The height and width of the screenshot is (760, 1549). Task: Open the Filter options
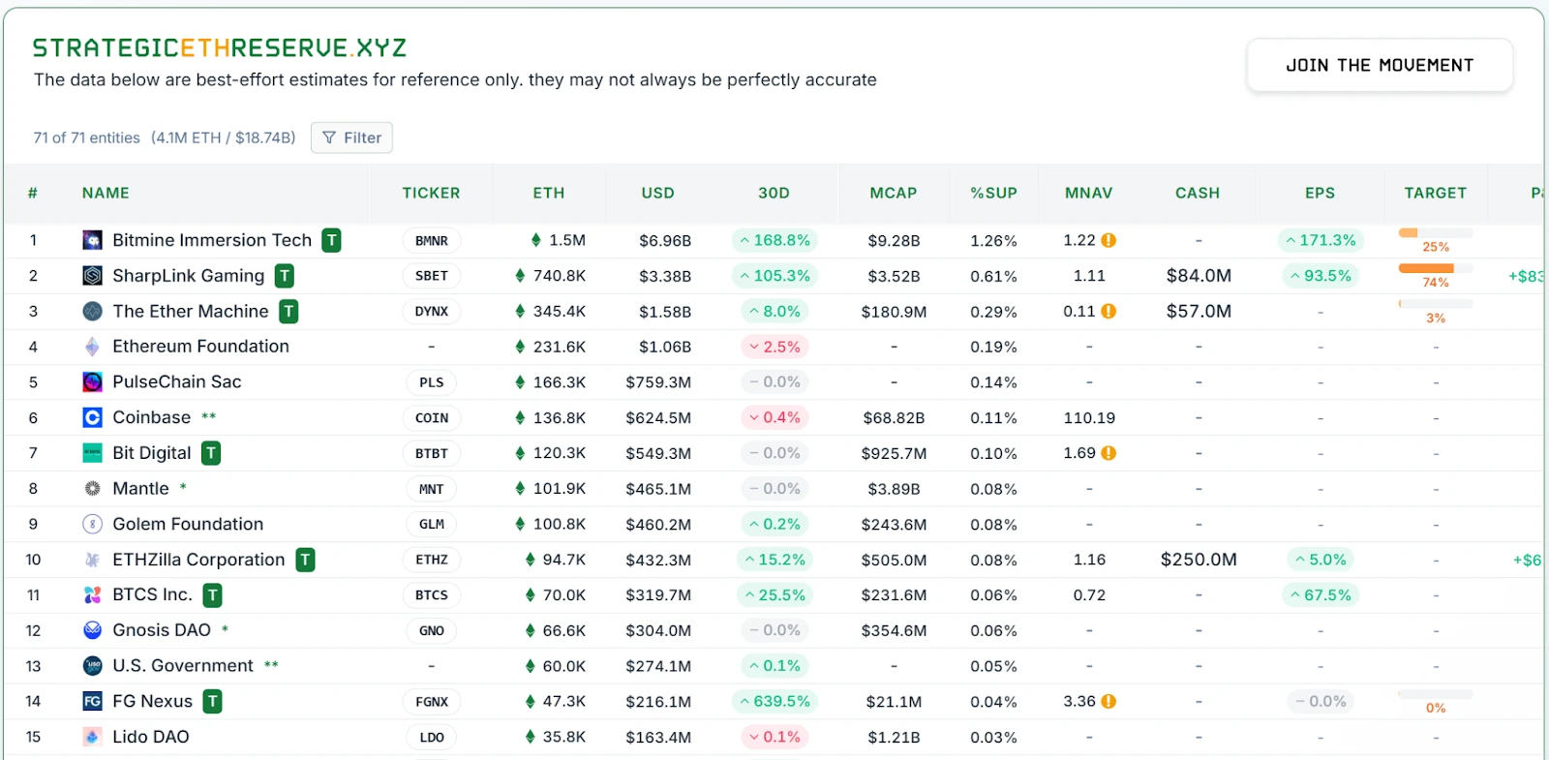(351, 137)
